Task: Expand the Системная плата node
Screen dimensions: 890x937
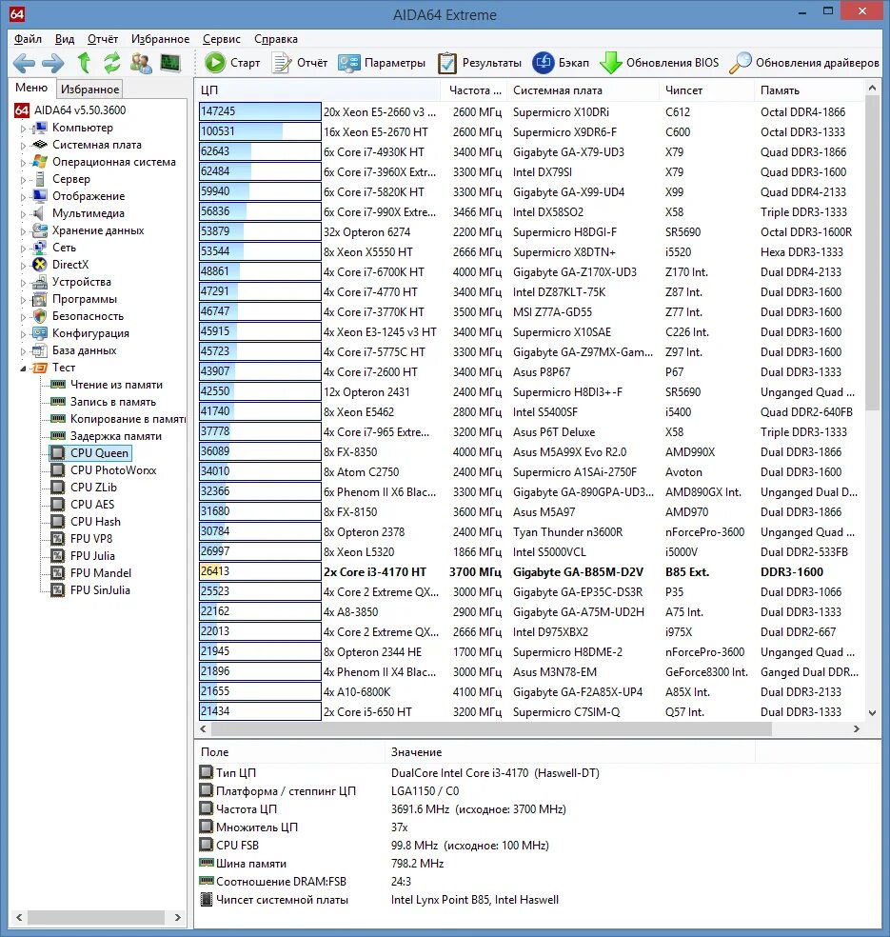Action: (x=23, y=145)
